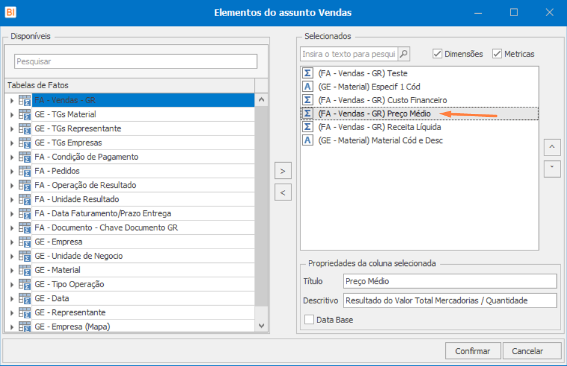567x366 pixels.
Task: Click the Pesquisar search field
Action: pyautogui.click(x=136, y=61)
